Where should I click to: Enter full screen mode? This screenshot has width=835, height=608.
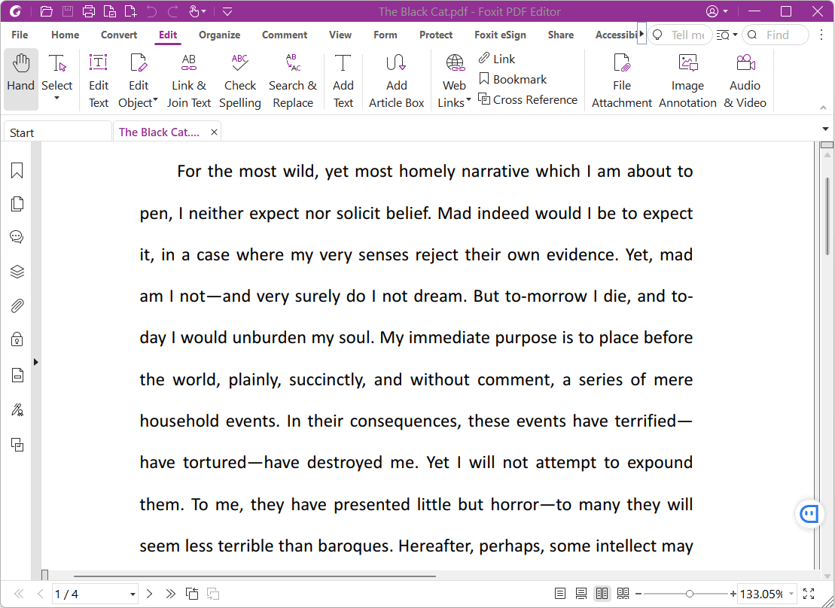[809, 594]
